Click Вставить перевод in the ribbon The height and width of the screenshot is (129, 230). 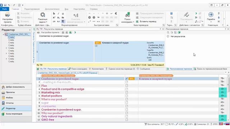[146, 21]
